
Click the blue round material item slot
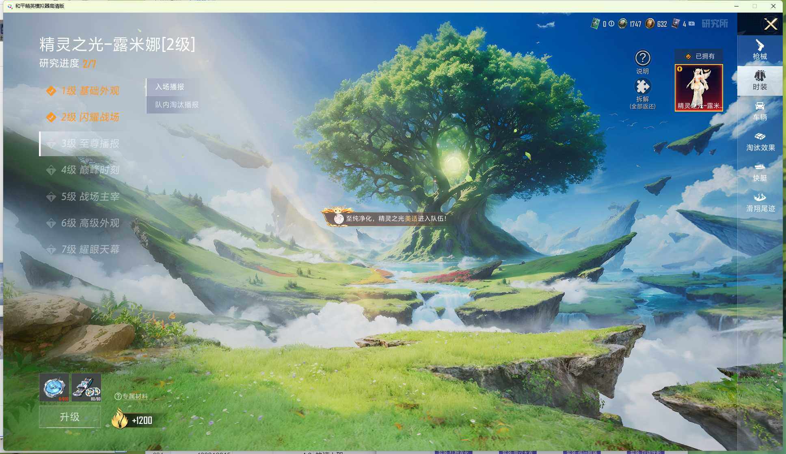click(x=54, y=387)
